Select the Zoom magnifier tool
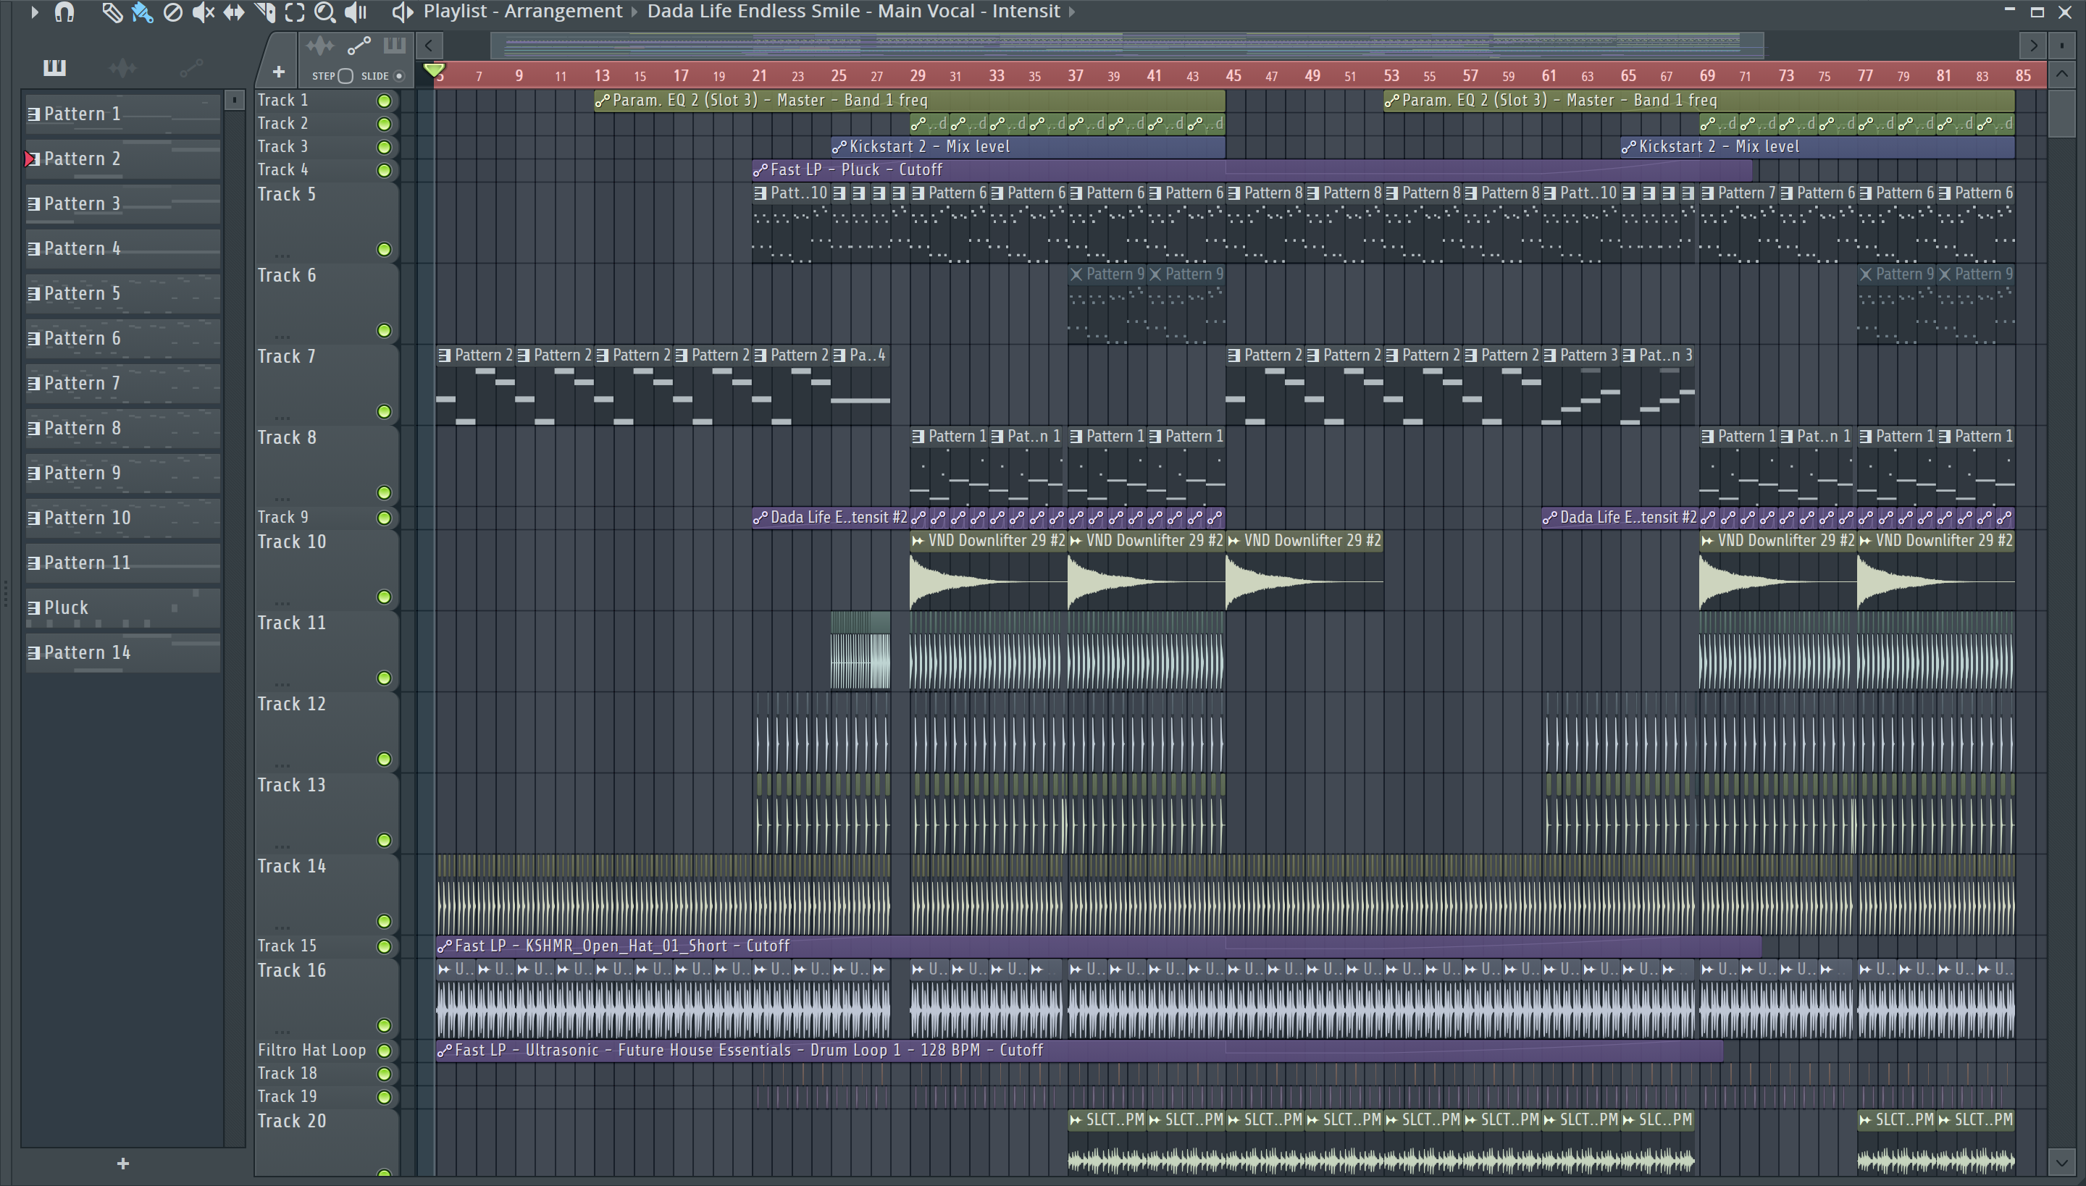The width and height of the screenshot is (2086, 1186). (325, 12)
